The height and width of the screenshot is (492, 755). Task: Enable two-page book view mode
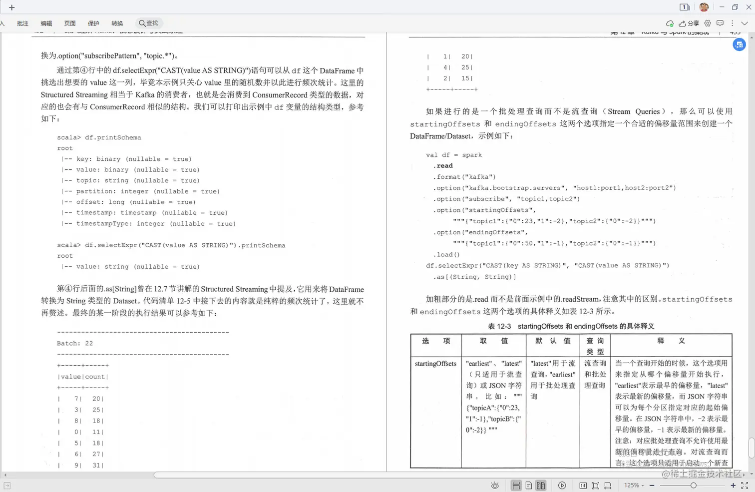point(541,485)
